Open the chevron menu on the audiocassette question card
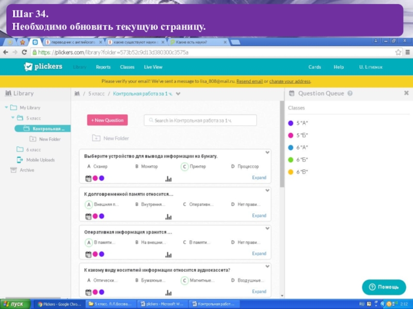The width and height of the screenshot is (413, 309). 267,266
